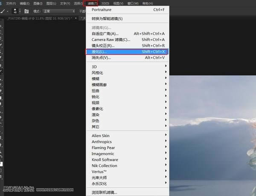Click the brush tool preset icon
The width and height of the screenshot is (256, 196).
pos(3,11)
